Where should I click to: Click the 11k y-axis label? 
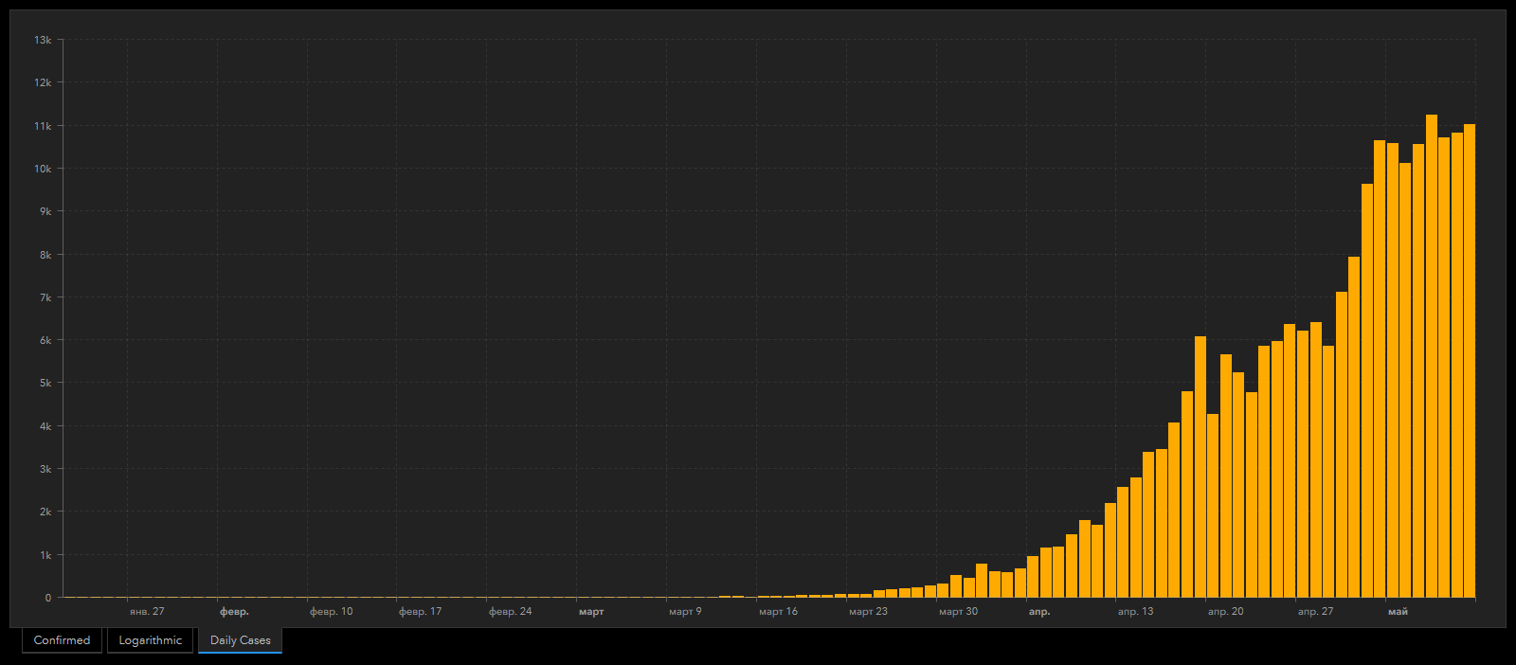point(43,126)
